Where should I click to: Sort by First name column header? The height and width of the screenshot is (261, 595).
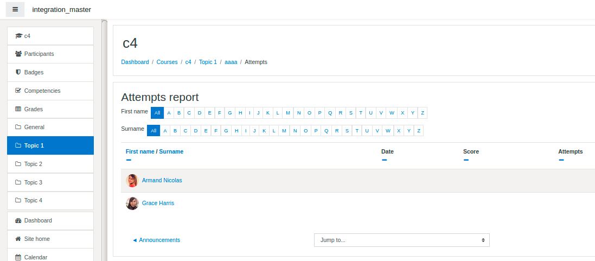pyautogui.click(x=140, y=151)
